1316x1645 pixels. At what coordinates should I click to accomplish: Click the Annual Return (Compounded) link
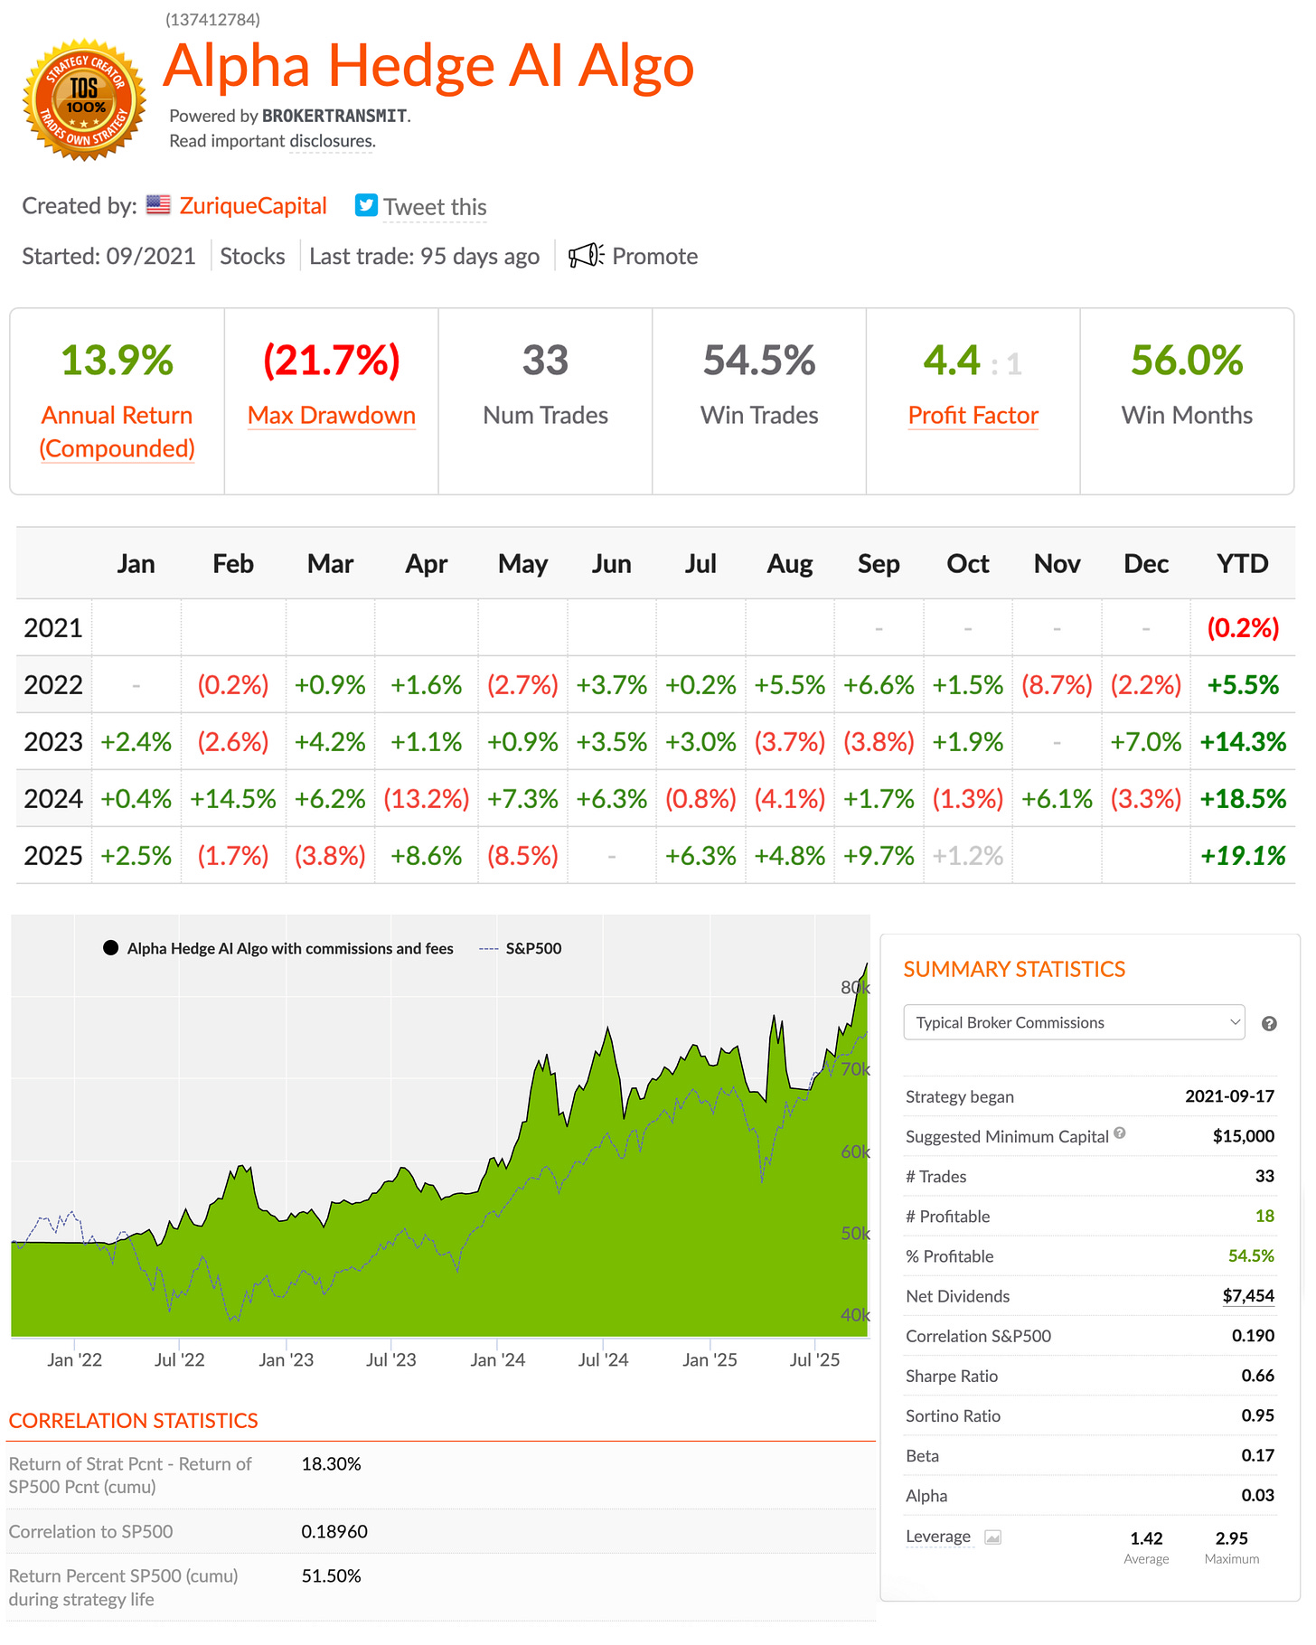(x=117, y=432)
